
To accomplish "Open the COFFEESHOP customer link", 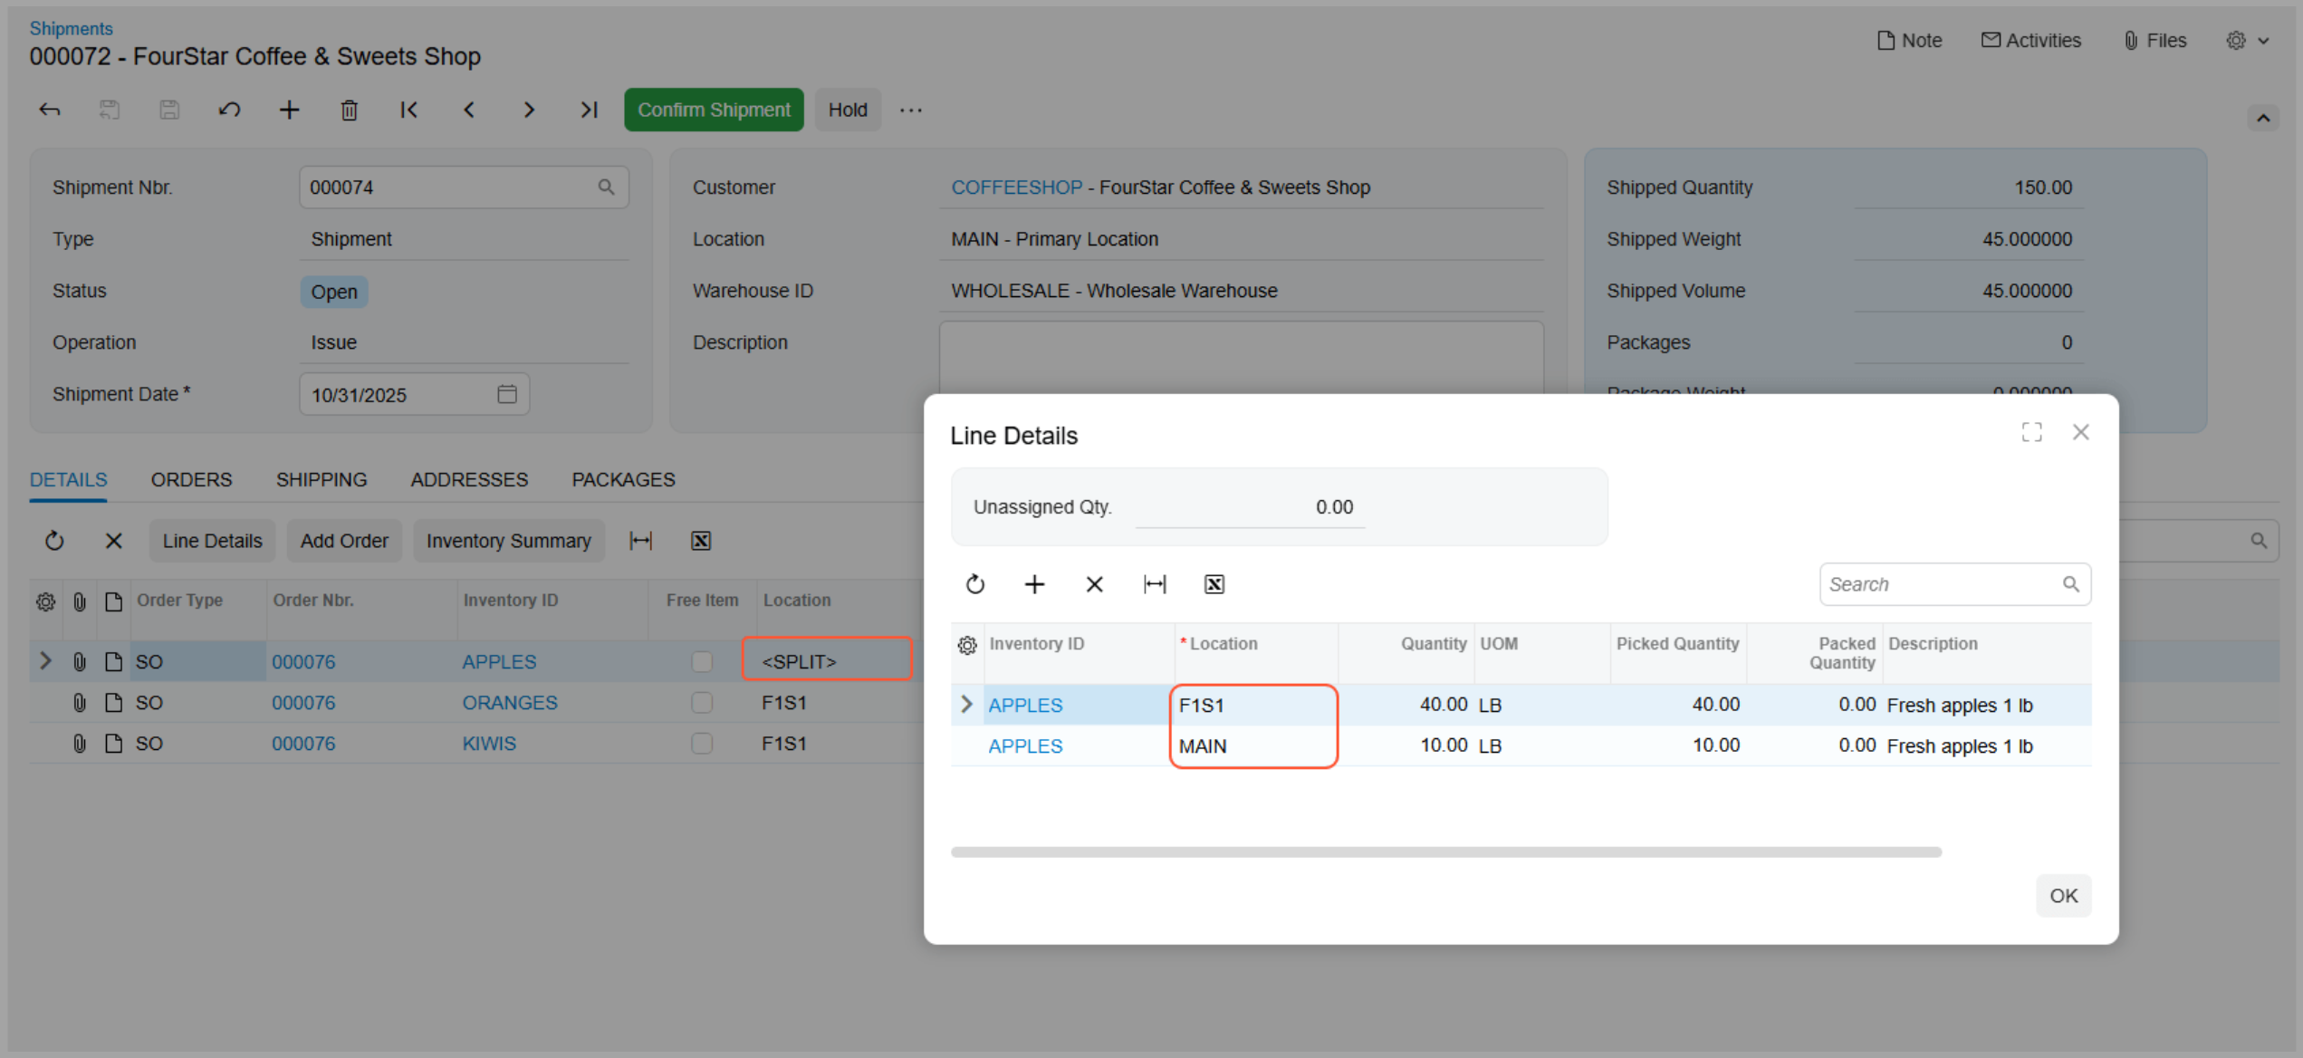I will point(1016,188).
